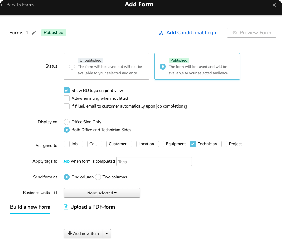
Task: Select Office Side Only display option
Action: pos(66,122)
